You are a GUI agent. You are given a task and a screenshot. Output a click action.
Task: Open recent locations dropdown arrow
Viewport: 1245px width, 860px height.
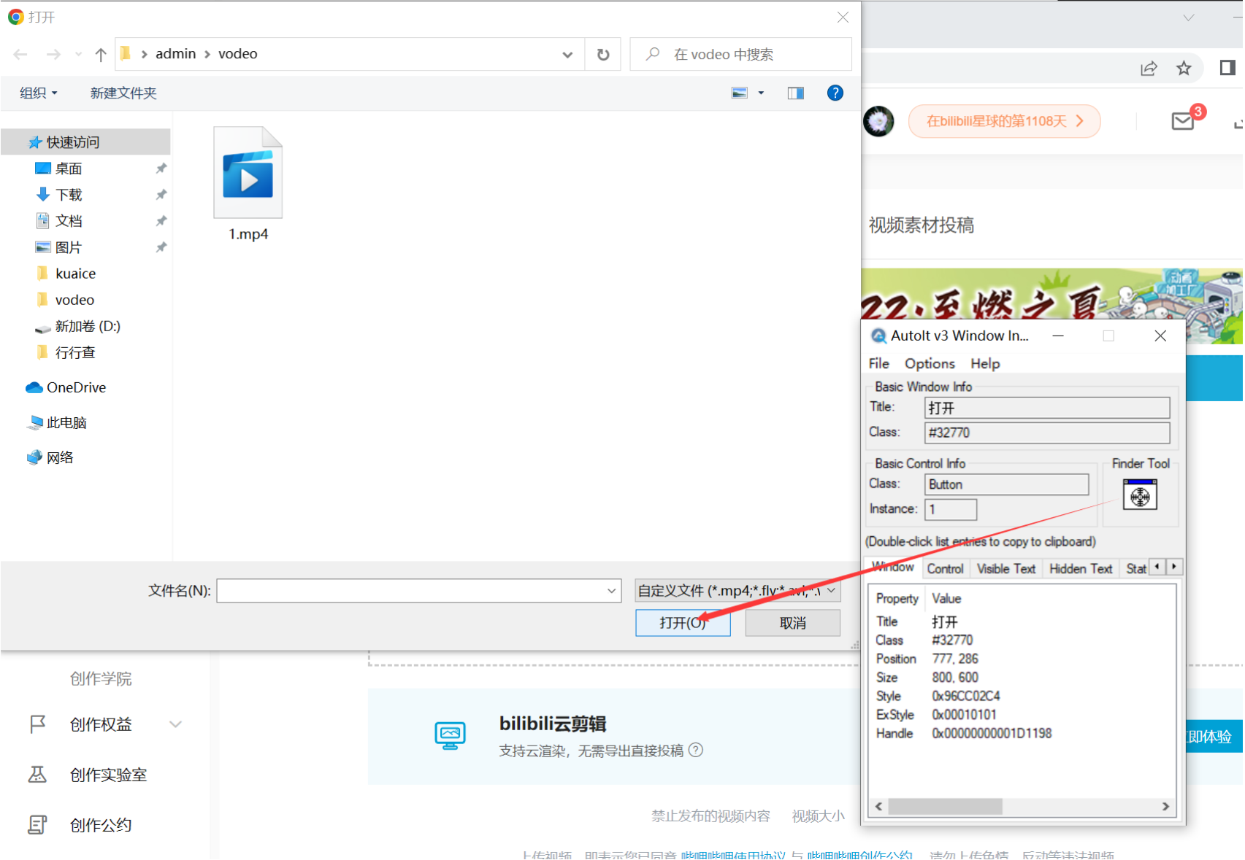78,54
